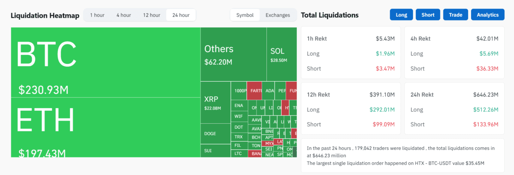Switch to the 4 hour timeframe

click(123, 15)
